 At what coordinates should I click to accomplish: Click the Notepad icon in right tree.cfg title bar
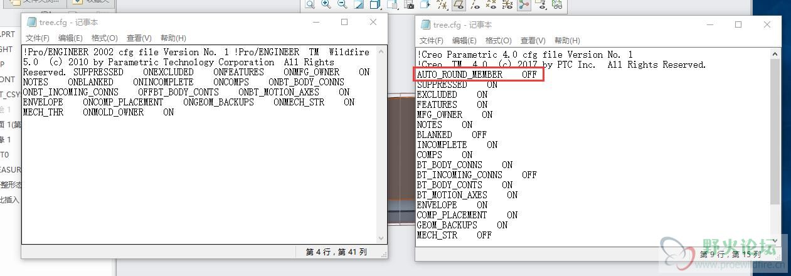[x=425, y=24]
